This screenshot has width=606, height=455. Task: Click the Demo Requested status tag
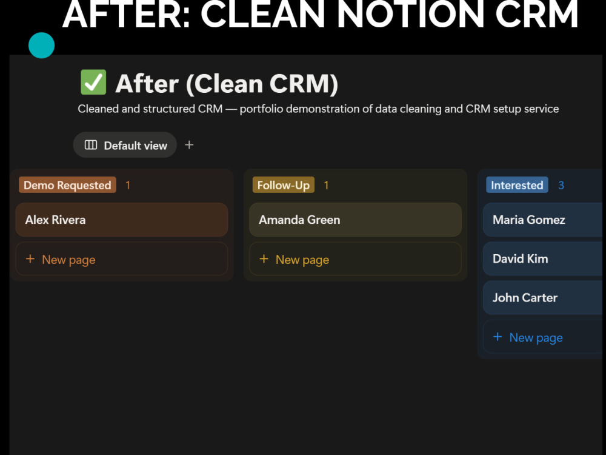pos(68,185)
